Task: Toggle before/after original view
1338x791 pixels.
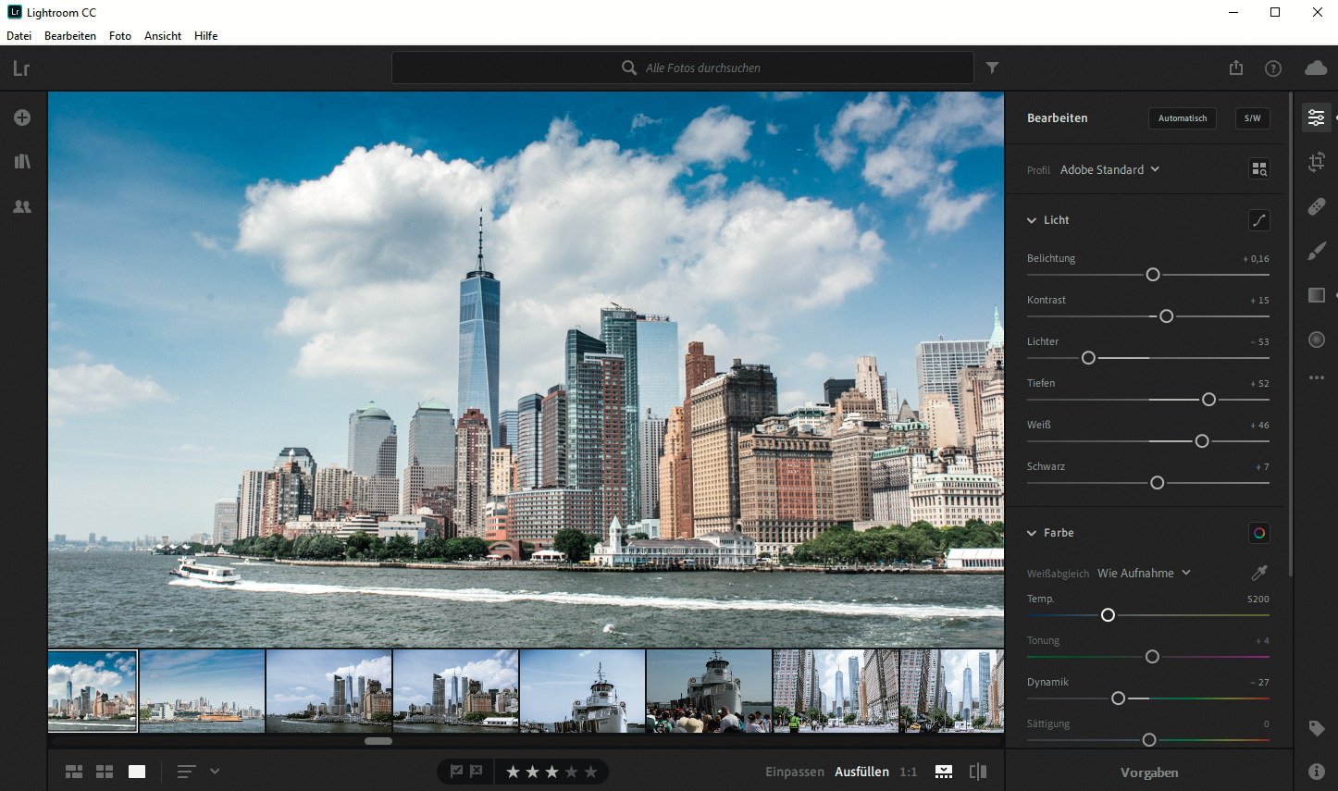Action: tap(978, 772)
